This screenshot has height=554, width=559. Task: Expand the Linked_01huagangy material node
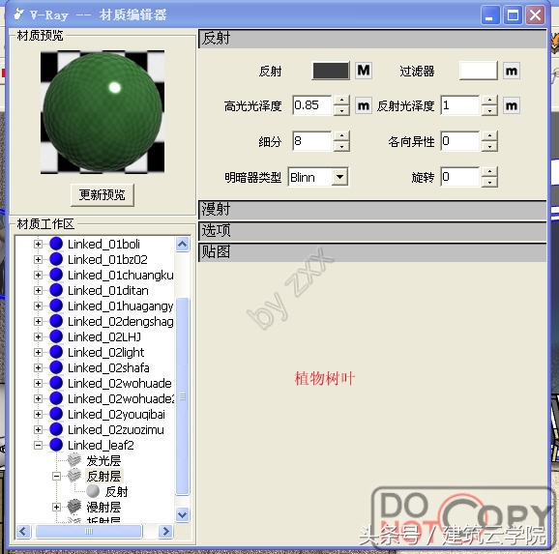38,306
